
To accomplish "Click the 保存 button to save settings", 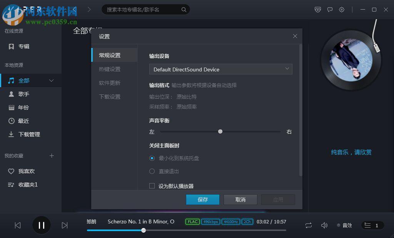I will tap(202, 199).
